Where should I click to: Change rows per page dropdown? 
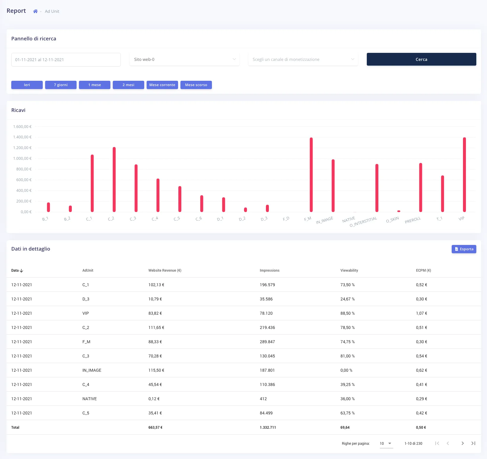tap(386, 444)
